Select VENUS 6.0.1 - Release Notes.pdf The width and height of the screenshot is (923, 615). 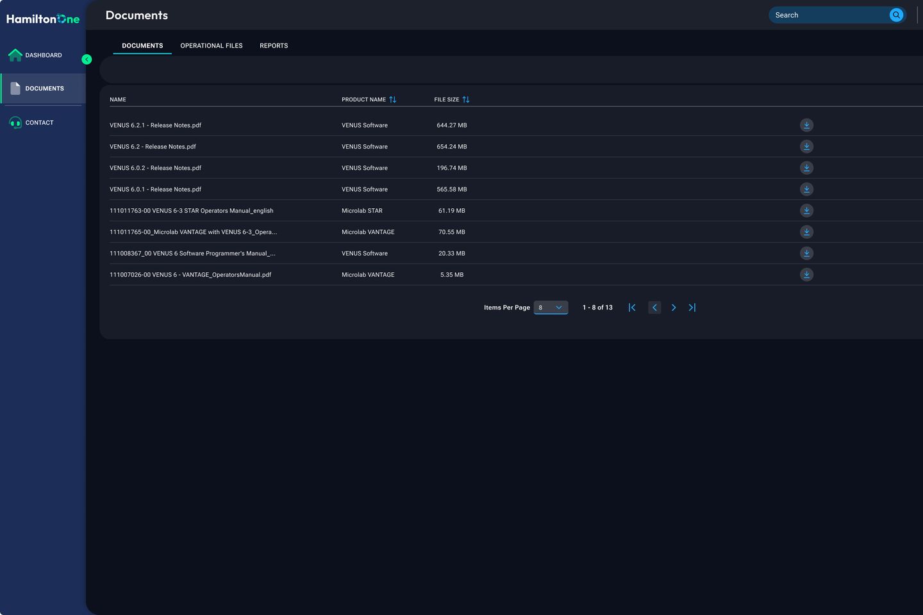(x=155, y=189)
